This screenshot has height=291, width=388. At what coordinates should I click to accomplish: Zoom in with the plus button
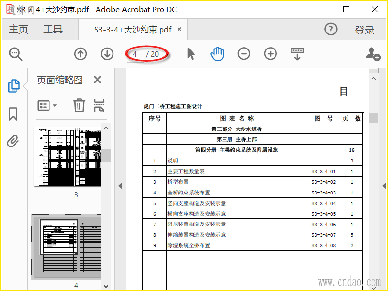pyautogui.click(x=271, y=54)
